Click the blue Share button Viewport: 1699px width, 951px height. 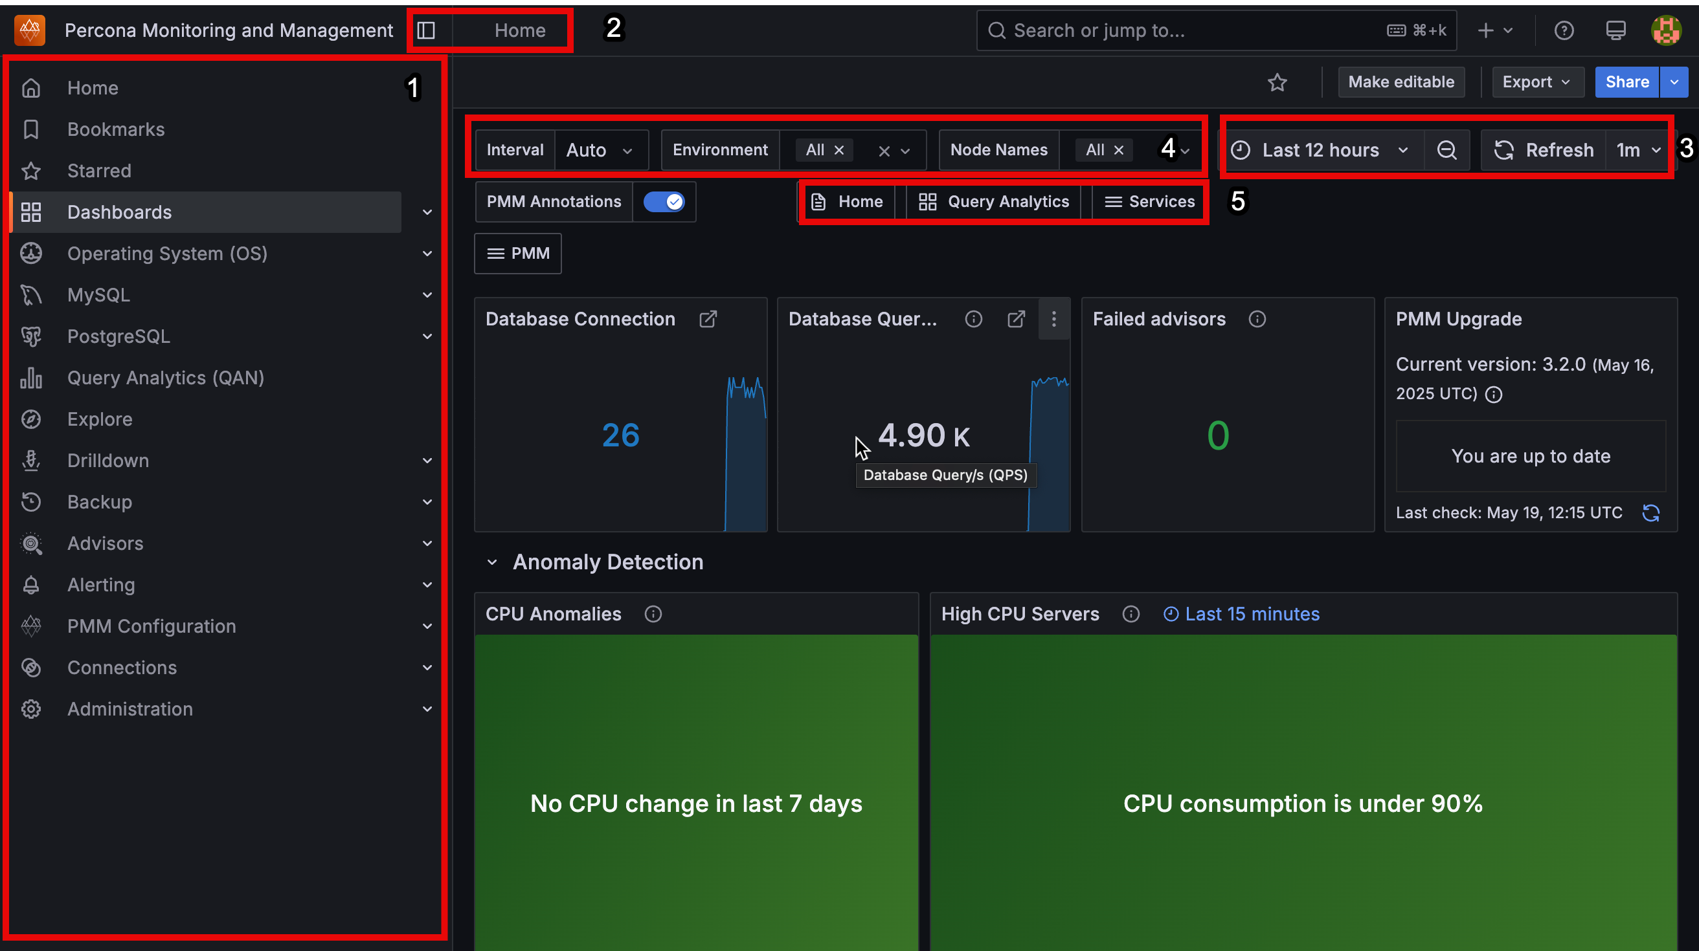(1626, 82)
